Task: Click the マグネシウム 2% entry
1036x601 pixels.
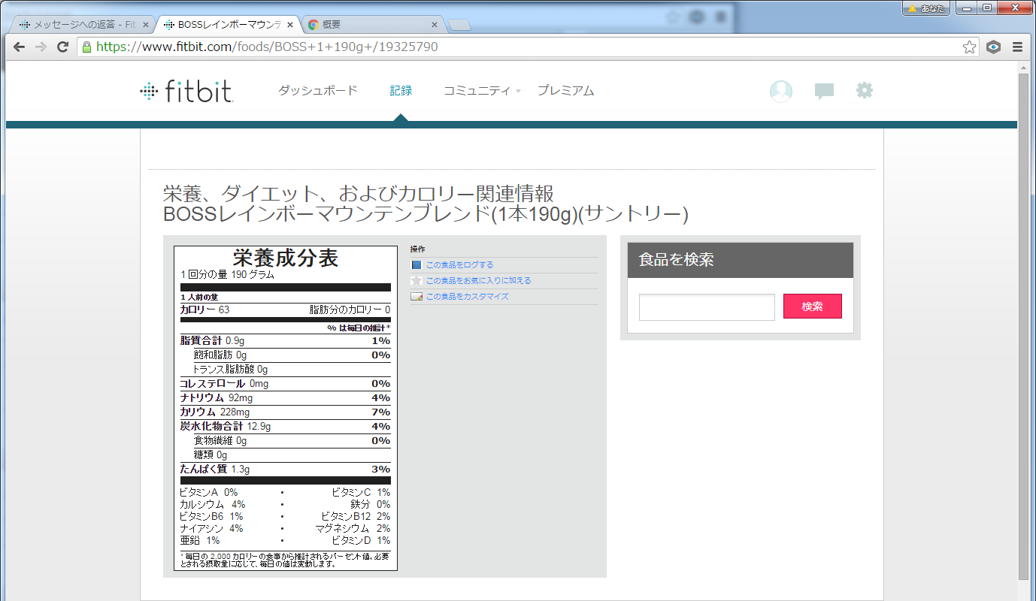Action: click(x=353, y=528)
